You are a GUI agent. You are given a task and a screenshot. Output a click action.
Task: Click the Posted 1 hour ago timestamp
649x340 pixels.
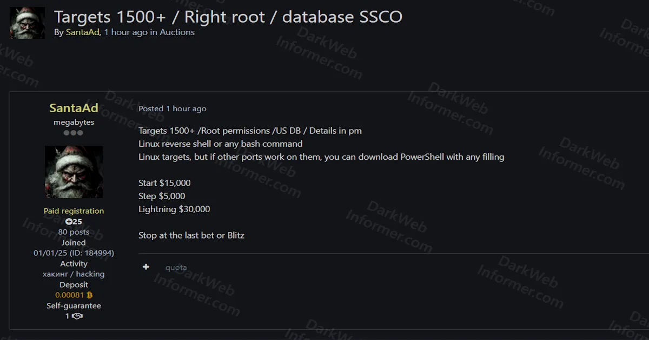click(x=172, y=108)
